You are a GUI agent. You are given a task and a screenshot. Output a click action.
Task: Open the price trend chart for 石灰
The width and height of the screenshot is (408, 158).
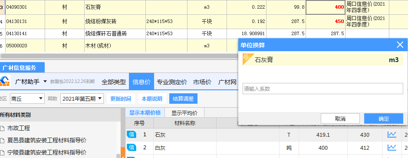coord(392,135)
